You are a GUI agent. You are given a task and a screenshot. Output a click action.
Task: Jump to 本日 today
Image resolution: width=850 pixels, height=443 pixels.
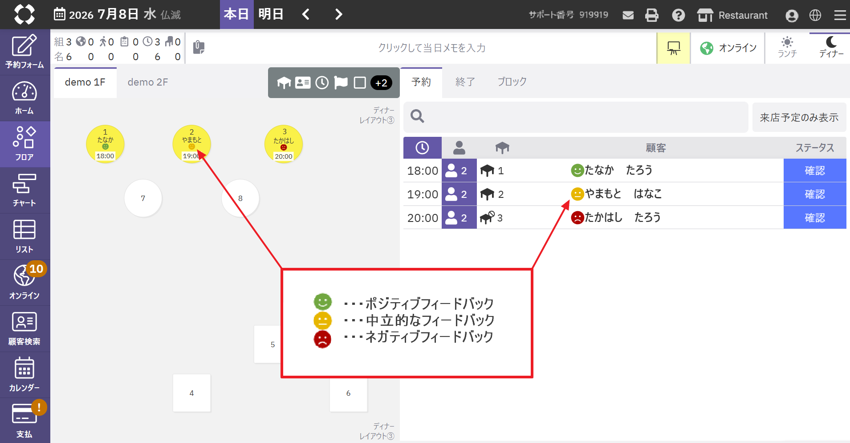tap(236, 14)
